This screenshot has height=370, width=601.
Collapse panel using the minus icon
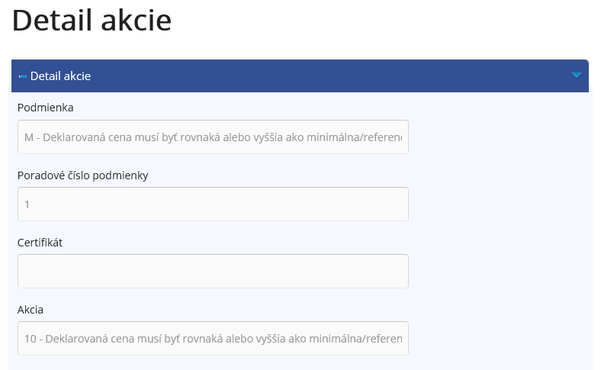23,77
